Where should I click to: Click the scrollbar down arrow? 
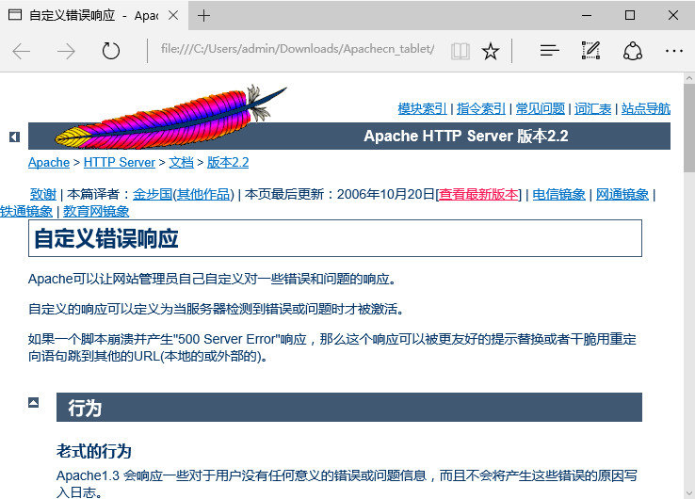click(689, 493)
